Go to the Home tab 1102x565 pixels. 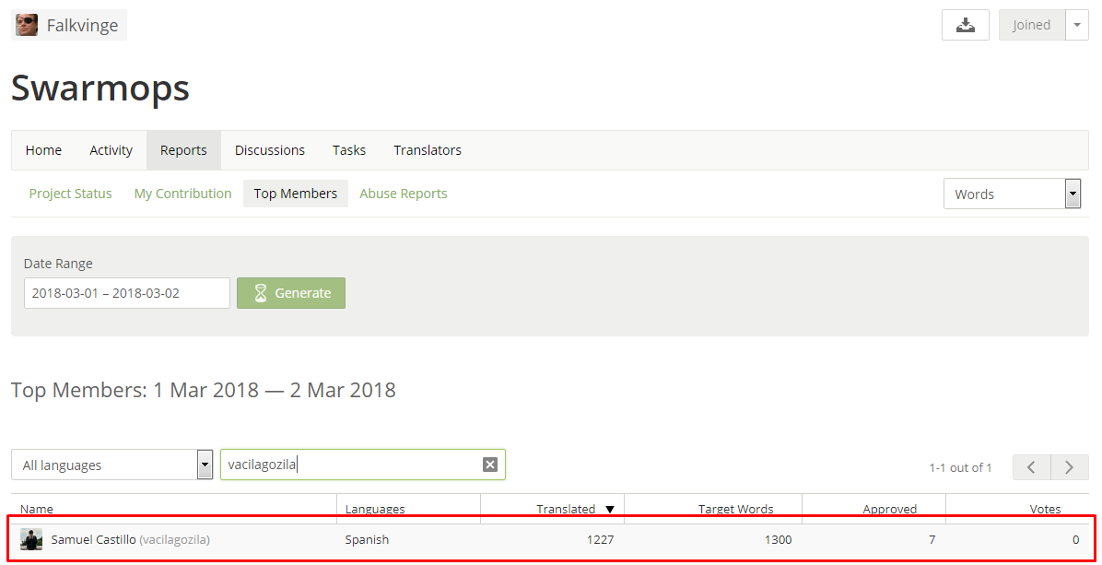(43, 149)
